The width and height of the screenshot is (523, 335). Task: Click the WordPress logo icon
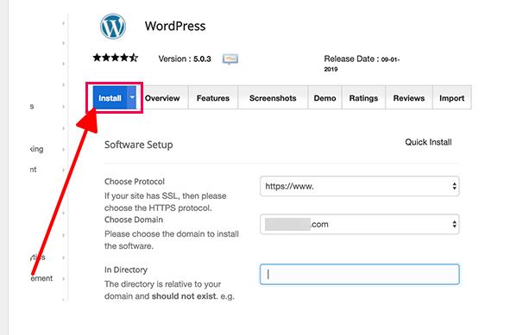pos(113,27)
